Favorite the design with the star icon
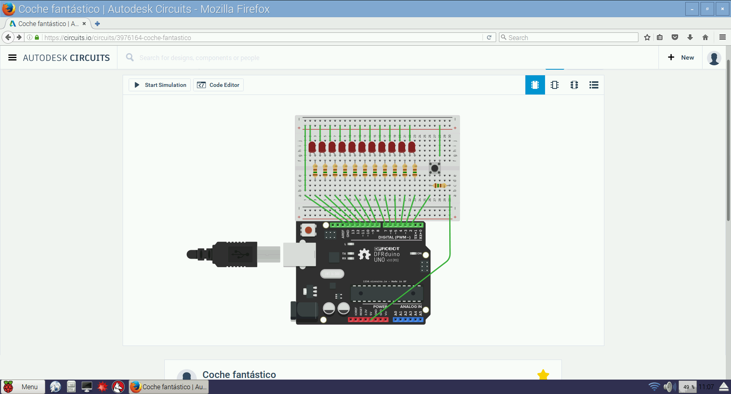Image resolution: width=731 pixels, height=394 pixels. pyautogui.click(x=543, y=375)
